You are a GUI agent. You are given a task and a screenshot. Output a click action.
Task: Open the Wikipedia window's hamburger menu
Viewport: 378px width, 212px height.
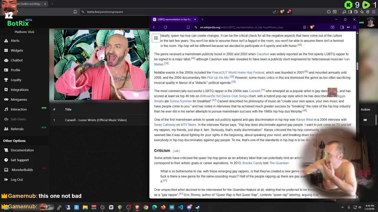click(x=355, y=27)
